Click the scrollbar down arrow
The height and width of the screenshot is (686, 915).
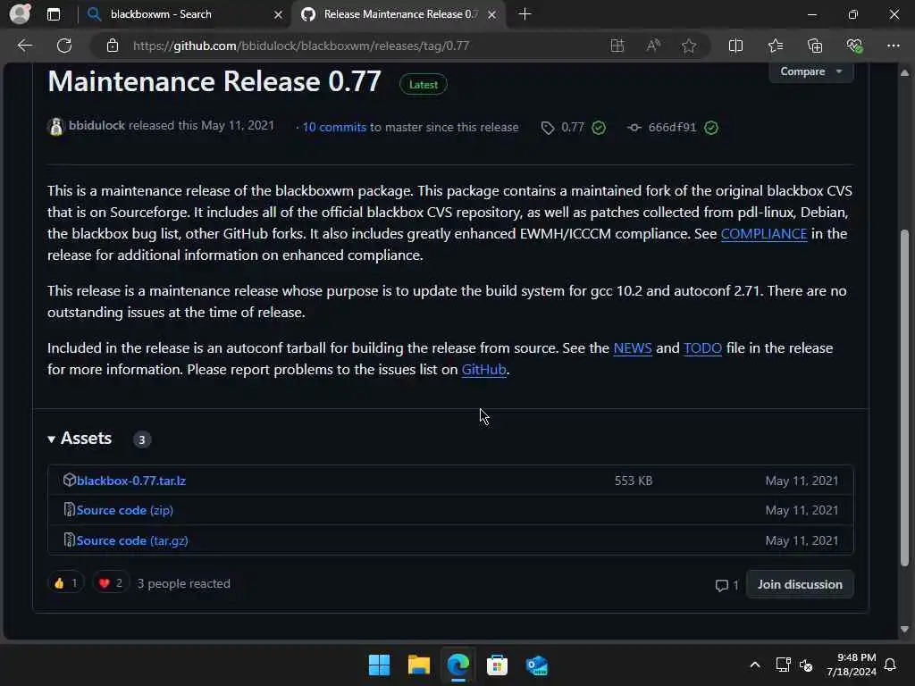point(904,630)
